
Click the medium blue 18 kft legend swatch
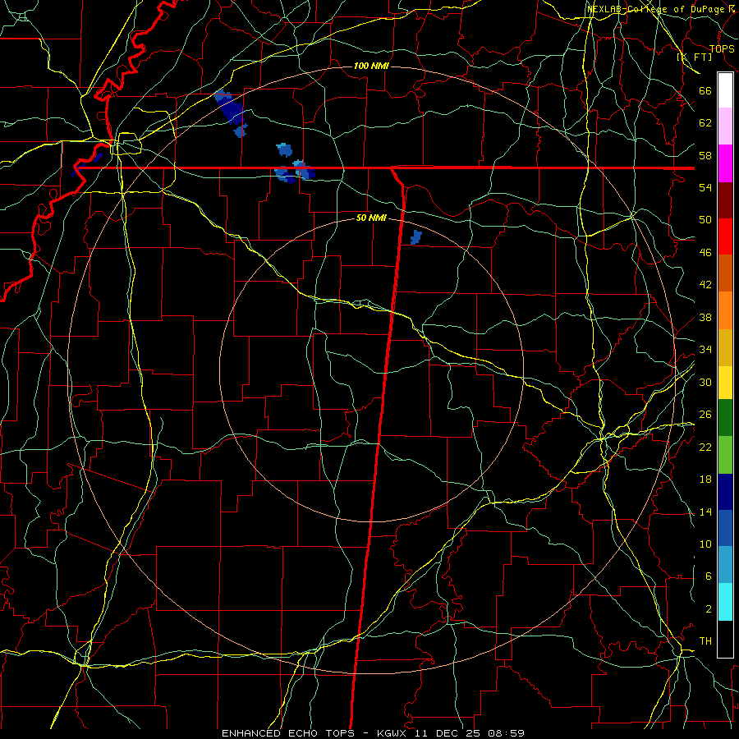click(725, 528)
